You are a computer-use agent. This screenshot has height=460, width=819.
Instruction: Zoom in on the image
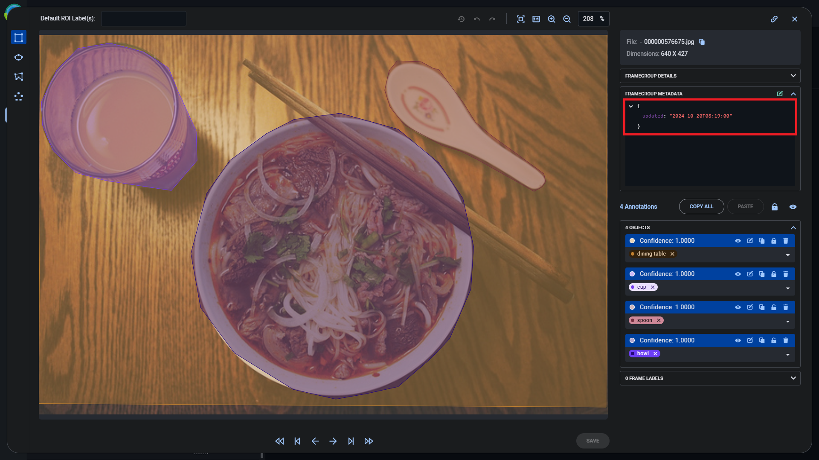pyautogui.click(x=552, y=19)
